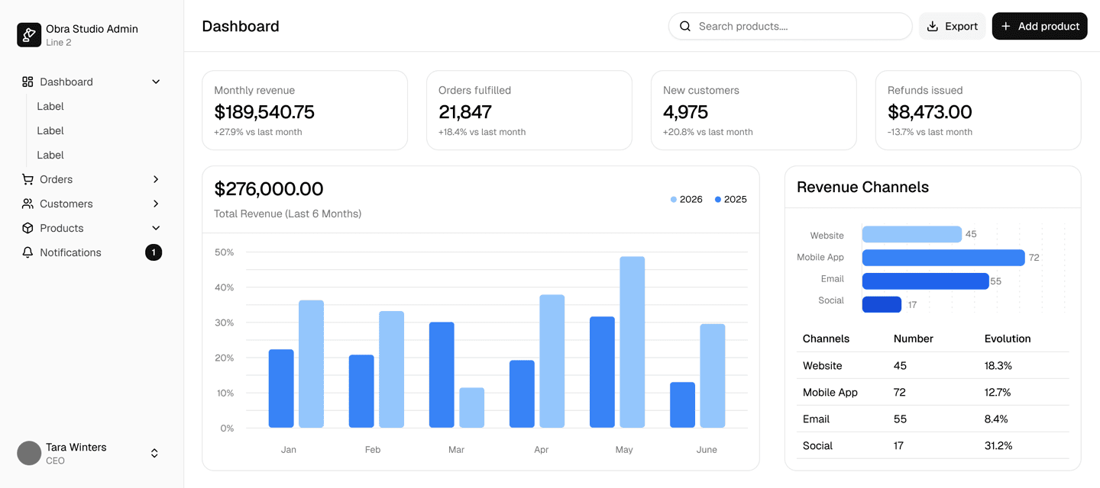
Task: Click the Notifications bell icon
Action: tap(27, 252)
